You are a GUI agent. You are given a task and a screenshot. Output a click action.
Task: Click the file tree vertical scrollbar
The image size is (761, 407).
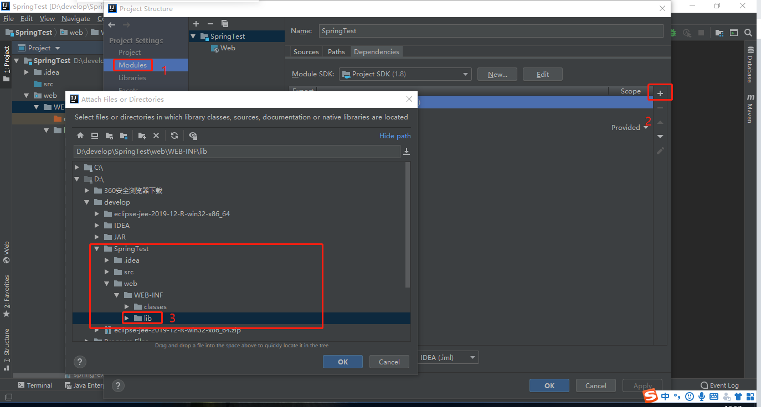tap(408, 225)
